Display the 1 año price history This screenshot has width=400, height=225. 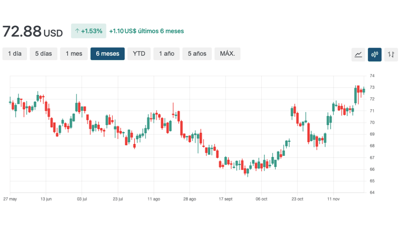click(166, 54)
